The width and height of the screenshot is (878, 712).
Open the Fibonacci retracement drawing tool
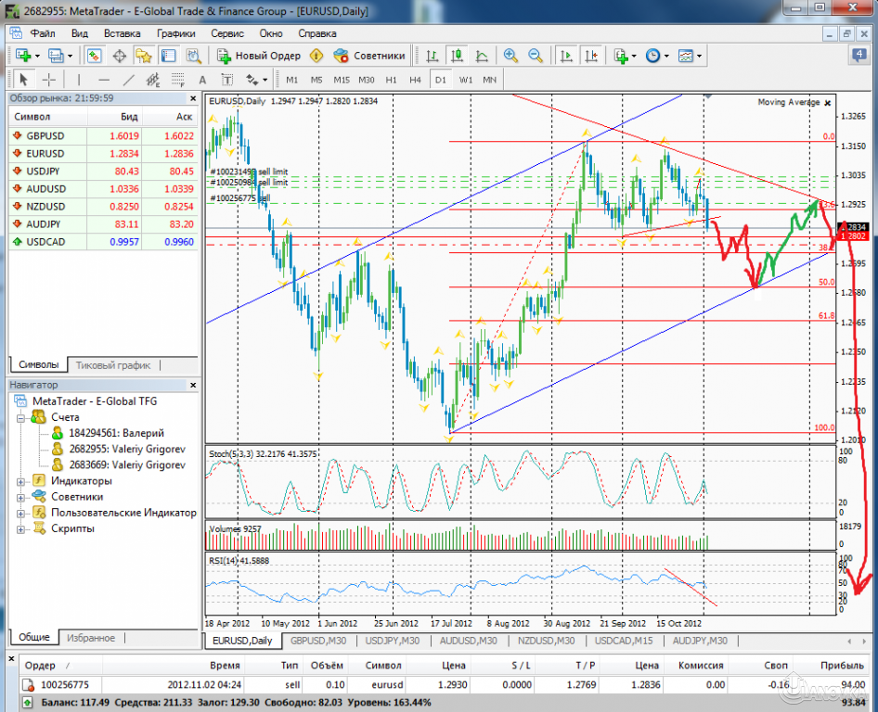point(178,80)
